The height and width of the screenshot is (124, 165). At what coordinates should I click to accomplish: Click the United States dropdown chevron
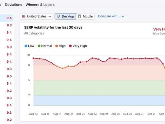click(x=50, y=16)
